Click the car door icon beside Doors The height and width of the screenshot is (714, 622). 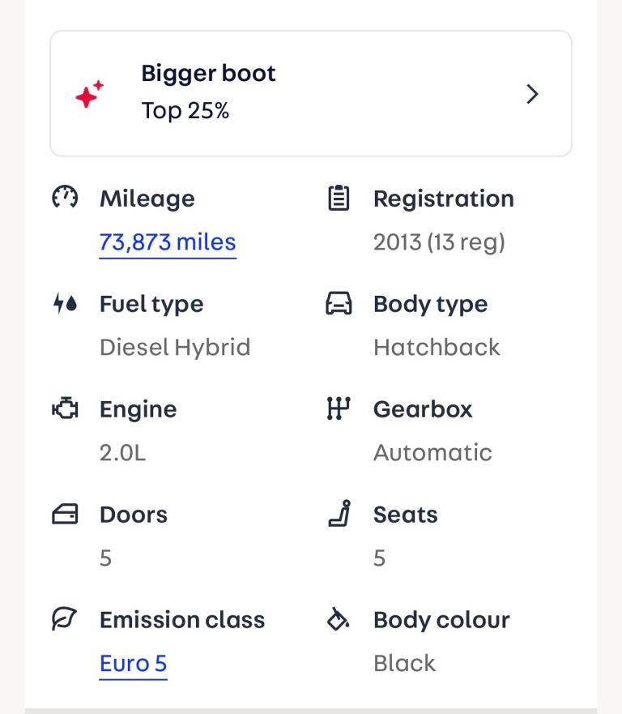coord(65,515)
